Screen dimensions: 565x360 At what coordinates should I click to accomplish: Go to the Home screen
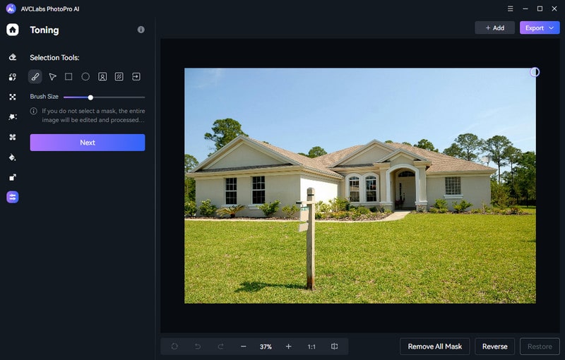point(13,30)
